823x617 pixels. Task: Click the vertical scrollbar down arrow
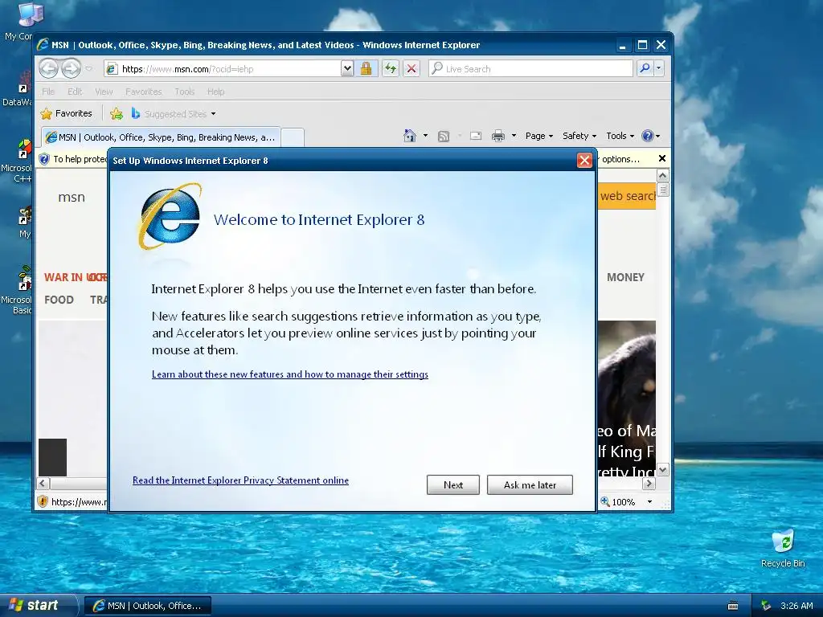pyautogui.click(x=662, y=469)
